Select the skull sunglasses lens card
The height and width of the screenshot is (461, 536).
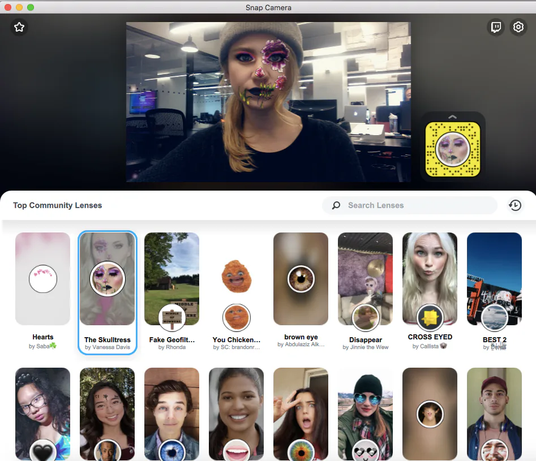366,414
